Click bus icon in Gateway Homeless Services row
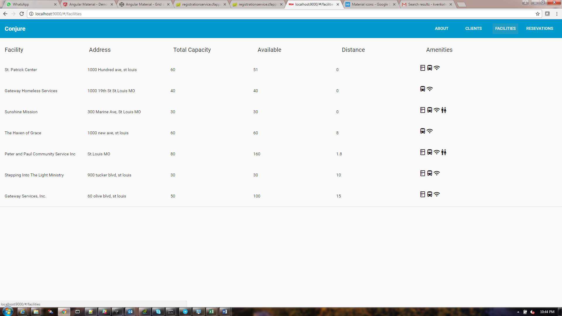This screenshot has width=562, height=316. [x=422, y=89]
